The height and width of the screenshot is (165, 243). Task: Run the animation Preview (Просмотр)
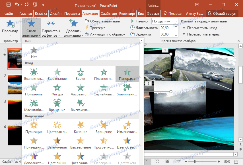pos(10,26)
